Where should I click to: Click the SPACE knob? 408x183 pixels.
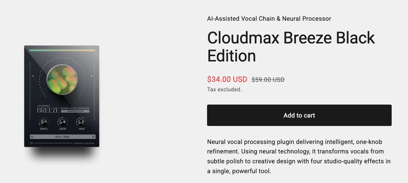click(x=44, y=122)
